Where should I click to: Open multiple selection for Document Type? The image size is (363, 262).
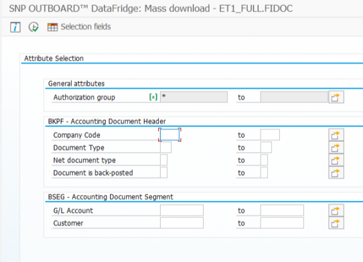tap(336, 148)
